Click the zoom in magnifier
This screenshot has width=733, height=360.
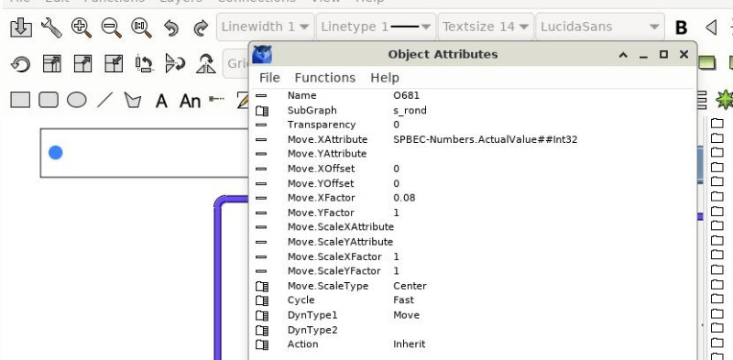(x=82, y=27)
